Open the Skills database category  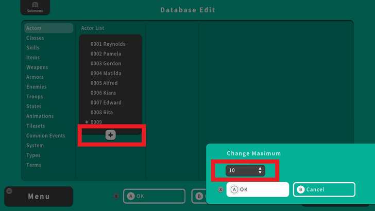point(33,48)
